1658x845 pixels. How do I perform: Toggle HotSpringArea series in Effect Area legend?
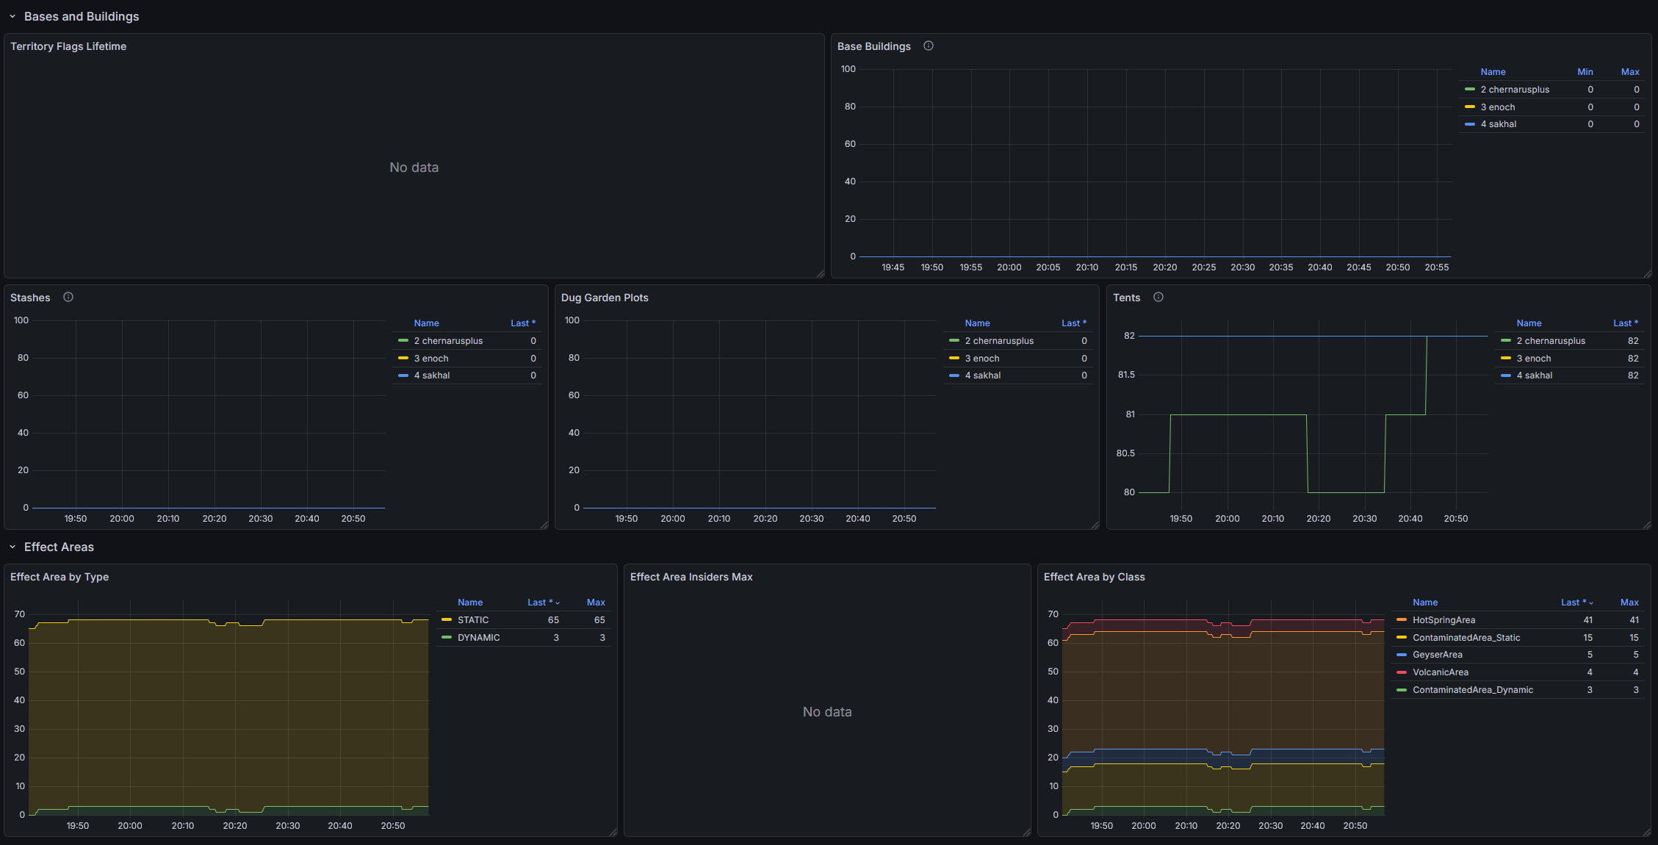[1443, 620]
